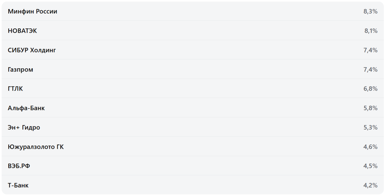Click the 5,3% share value
The width and height of the screenshot is (385, 195).
pos(370,127)
